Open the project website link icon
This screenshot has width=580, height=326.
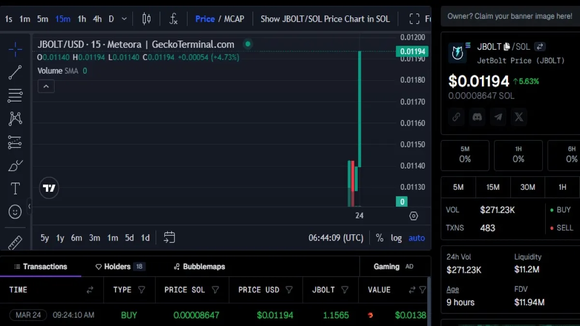(456, 117)
